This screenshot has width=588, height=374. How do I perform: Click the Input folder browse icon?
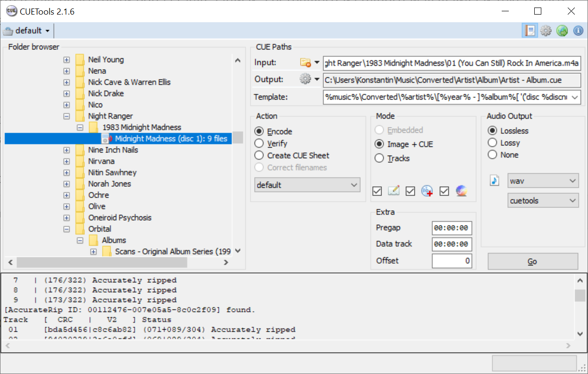tap(306, 63)
